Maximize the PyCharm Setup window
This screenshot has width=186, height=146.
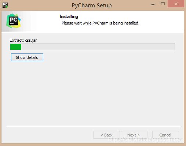[x=163, y=4]
